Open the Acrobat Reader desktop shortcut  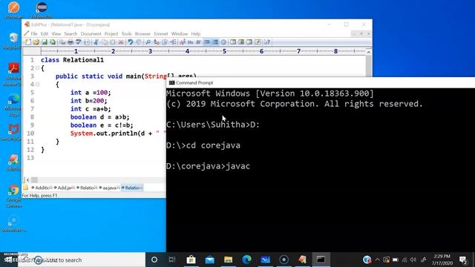click(13, 74)
